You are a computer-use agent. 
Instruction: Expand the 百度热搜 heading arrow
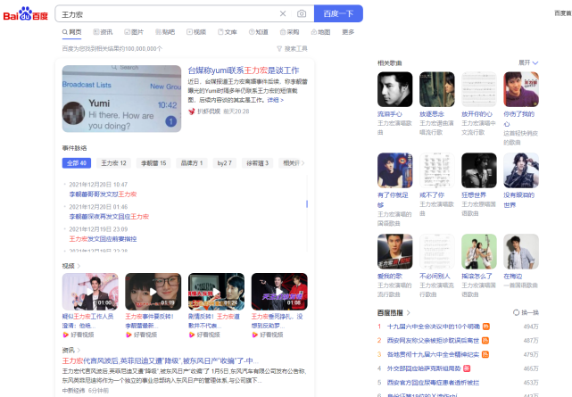(408, 313)
